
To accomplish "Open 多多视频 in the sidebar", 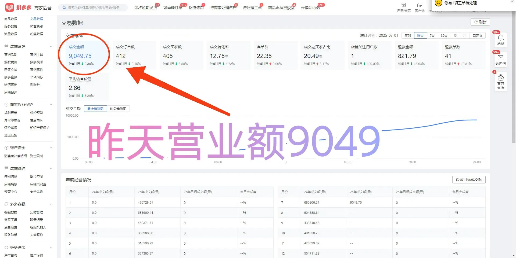I will (37, 62).
